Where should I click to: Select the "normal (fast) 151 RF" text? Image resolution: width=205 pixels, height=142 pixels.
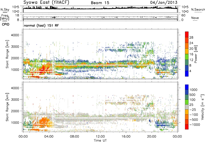[x=41, y=25]
